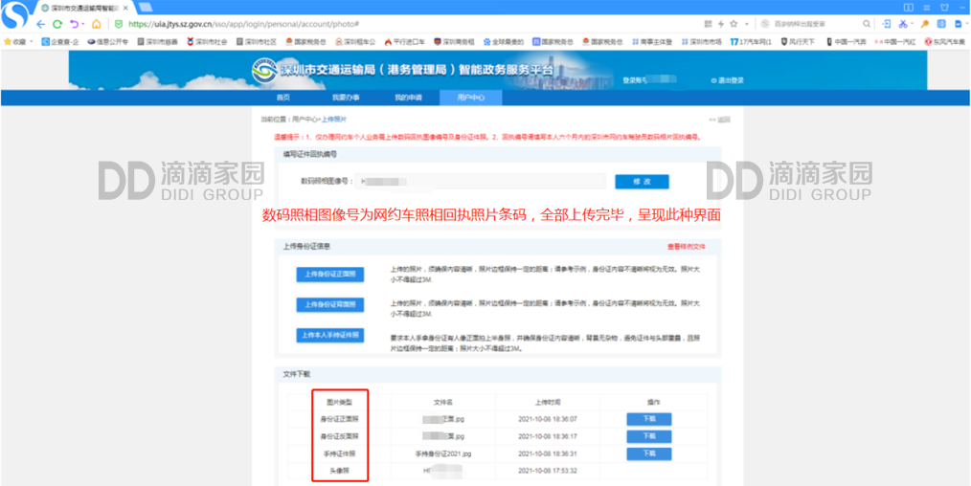Screen dimensions: 971x486
Task: Reload the page with the green refresh icon
Action: [56, 24]
